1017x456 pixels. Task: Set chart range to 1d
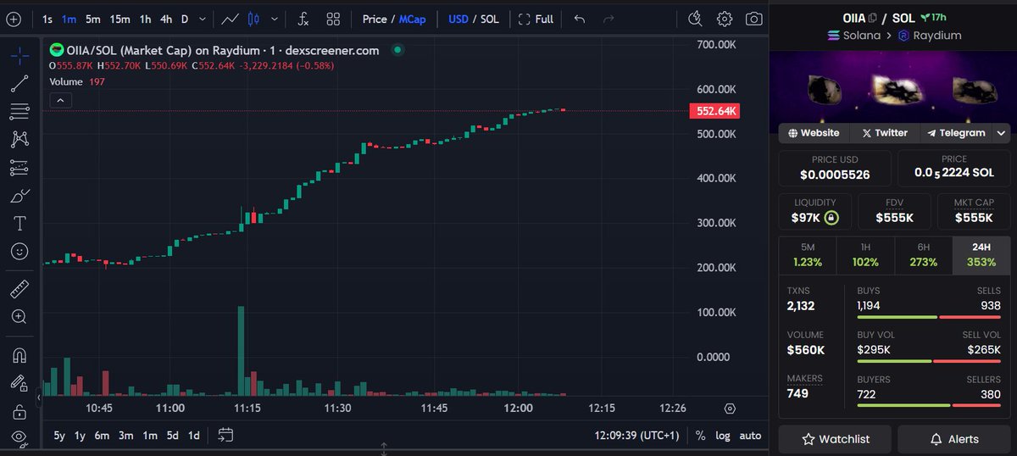point(194,436)
